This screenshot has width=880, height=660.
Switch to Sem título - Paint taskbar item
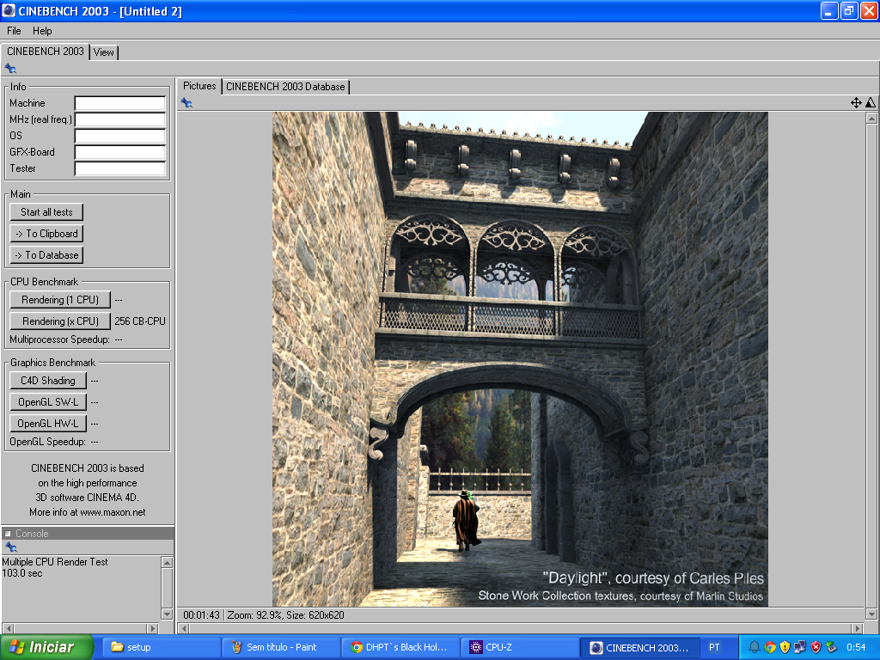[x=281, y=647]
